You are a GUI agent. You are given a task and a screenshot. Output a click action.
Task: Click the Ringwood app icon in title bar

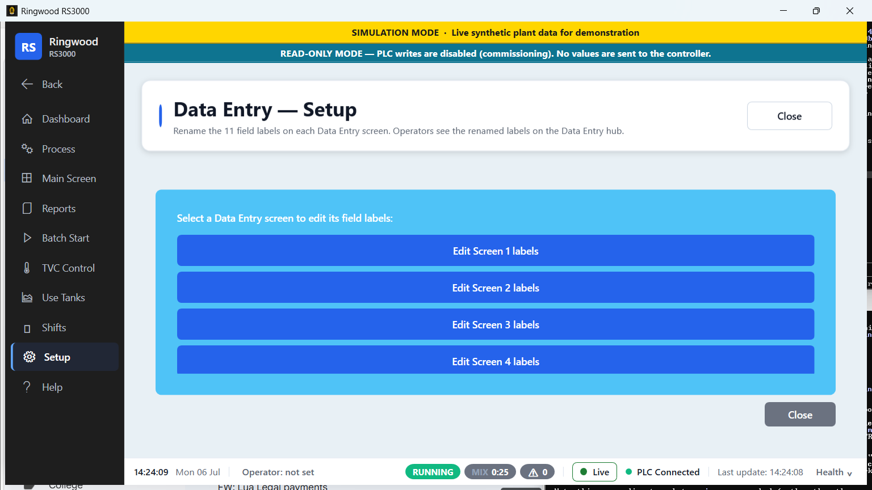coord(11,11)
